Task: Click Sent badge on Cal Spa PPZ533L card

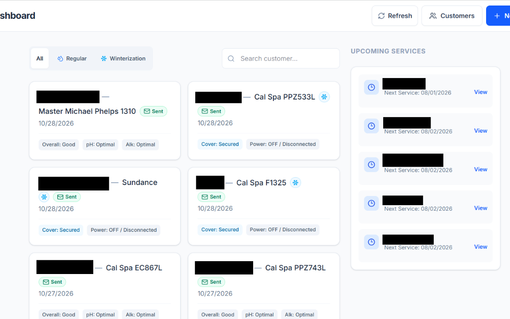Action: coord(211,111)
